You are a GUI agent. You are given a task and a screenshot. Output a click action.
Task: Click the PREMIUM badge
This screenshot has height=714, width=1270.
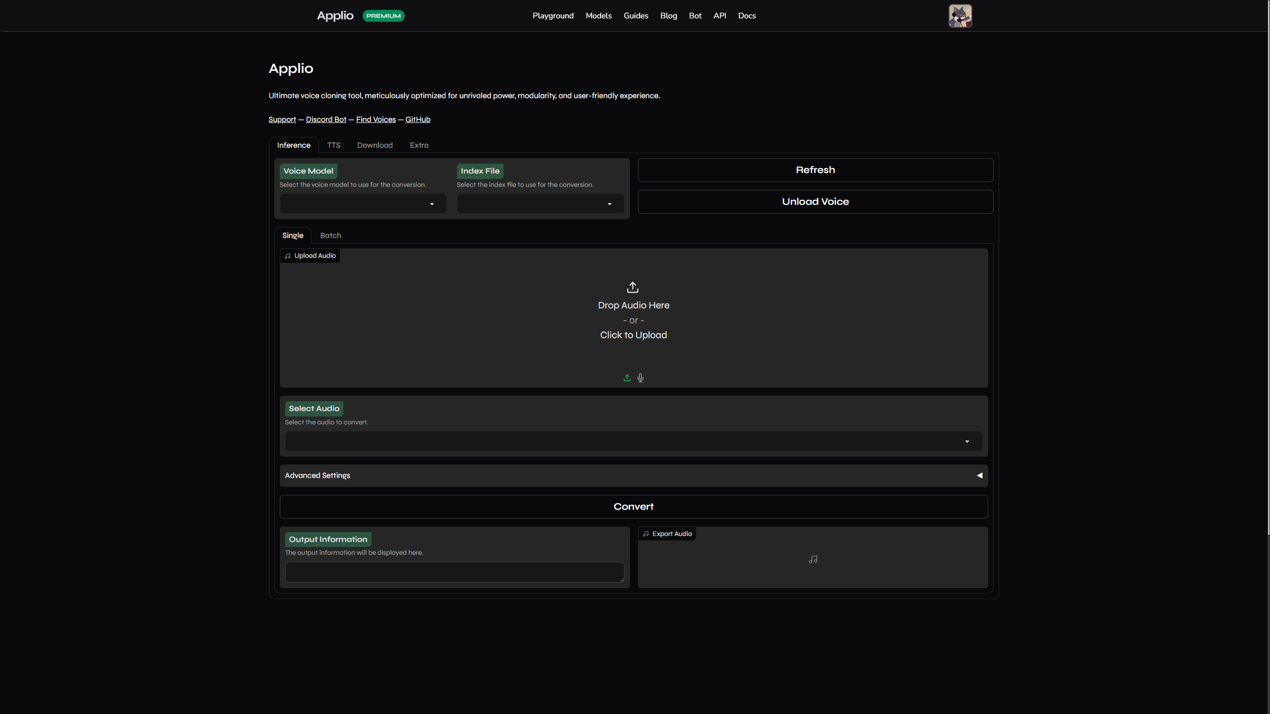pyautogui.click(x=383, y=16)
